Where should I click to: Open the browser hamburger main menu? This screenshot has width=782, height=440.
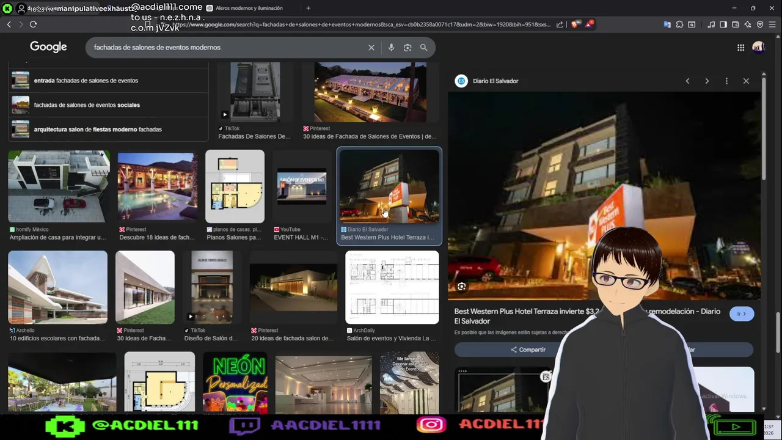pyautogui.click(x=772, y=24)
